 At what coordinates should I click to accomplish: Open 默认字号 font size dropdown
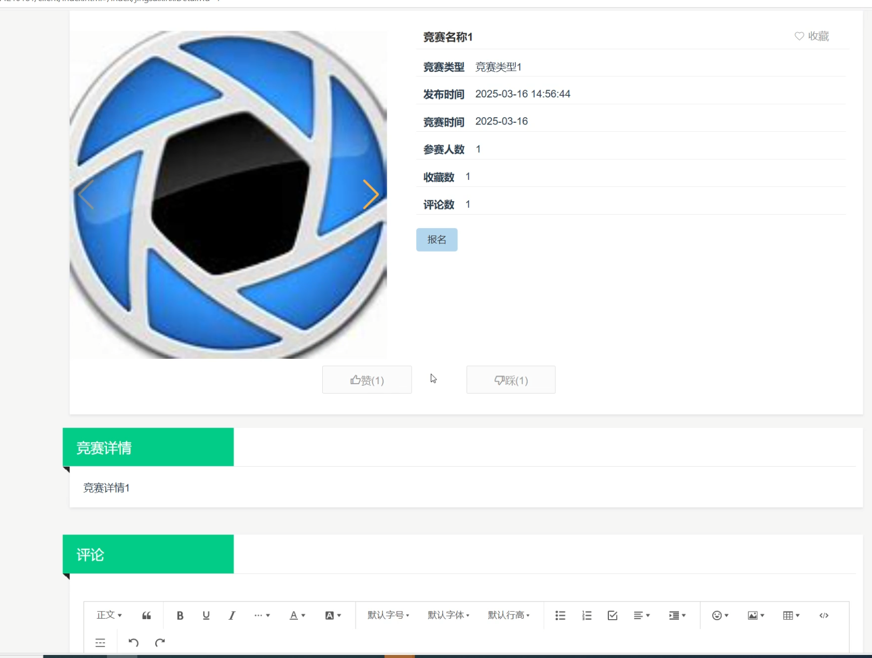coord(388,615)
